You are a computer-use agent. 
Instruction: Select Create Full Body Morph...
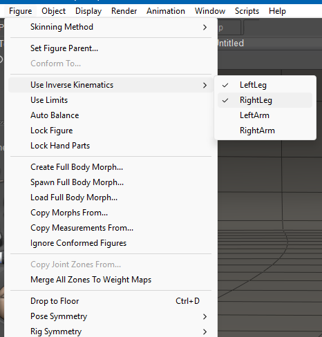pos(111,167)
